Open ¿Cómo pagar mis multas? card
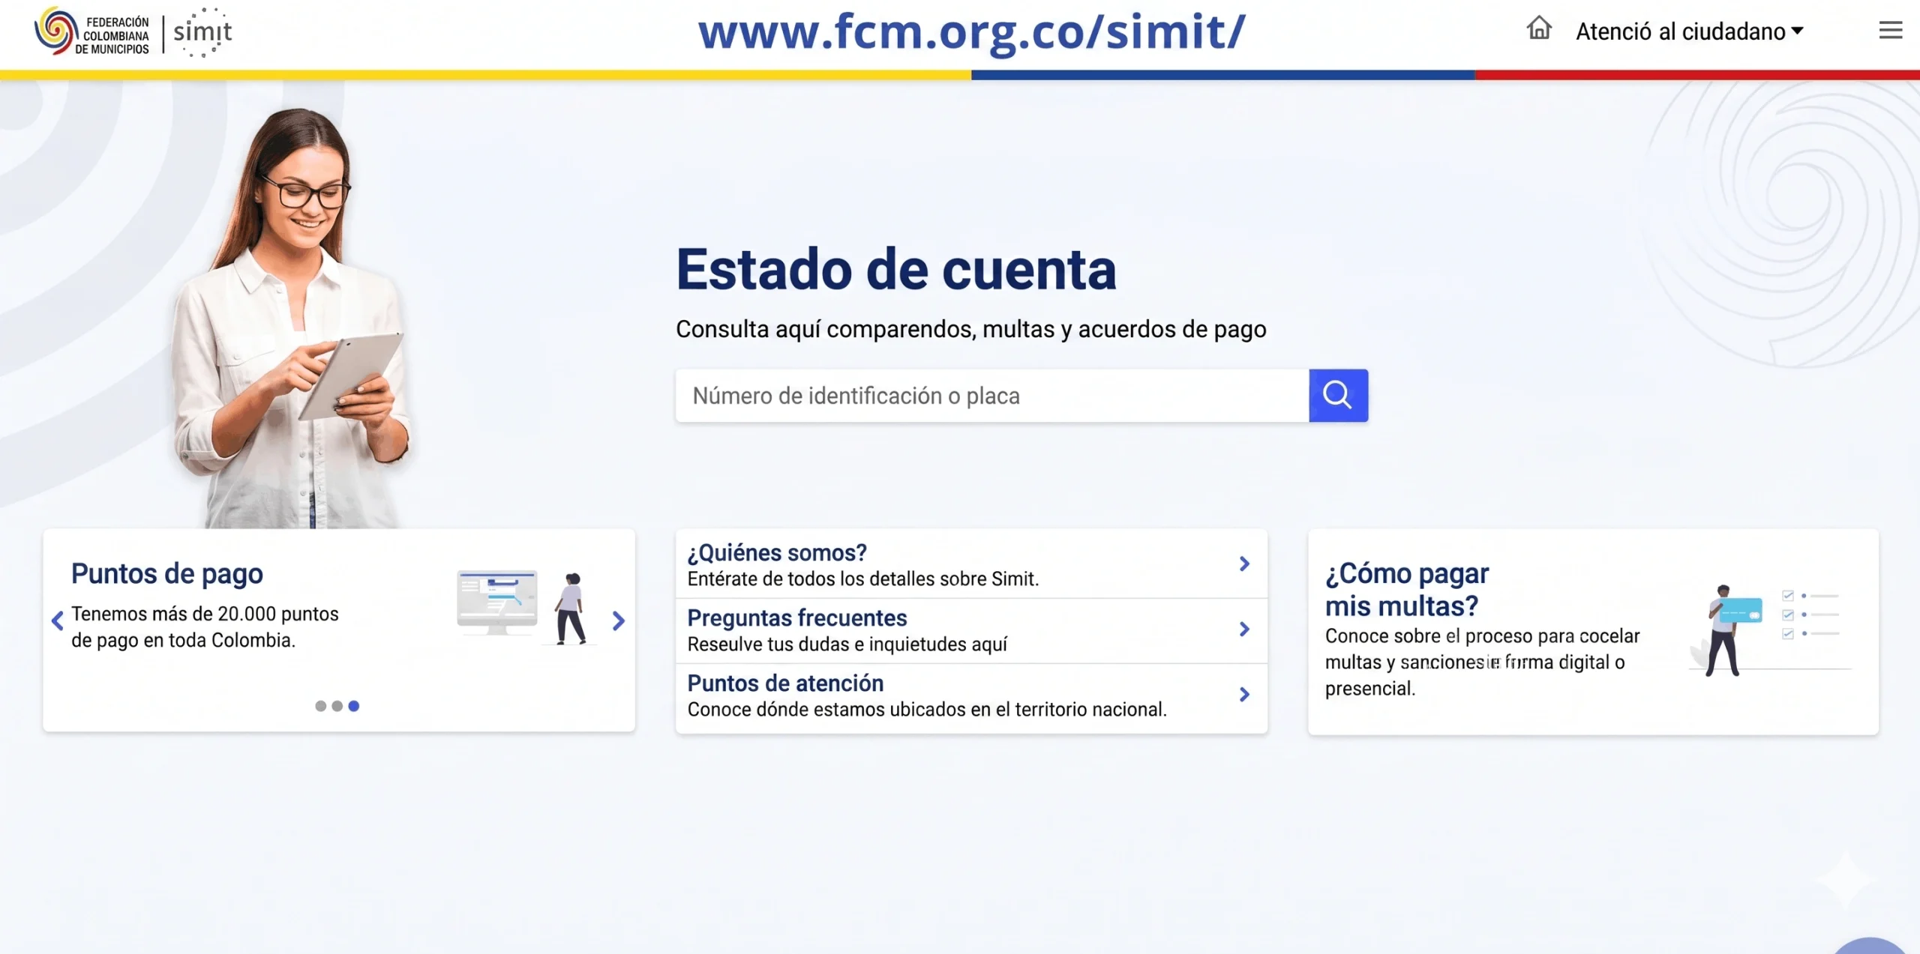This screenshot has height=954, width=1920. 1593,632
